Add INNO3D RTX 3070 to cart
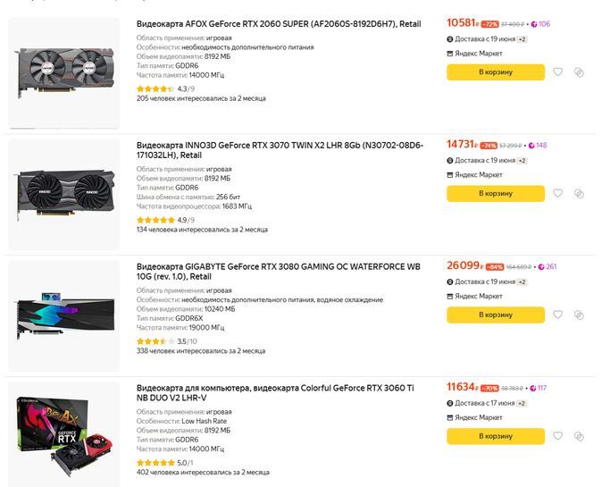The height and width of the screenshot is (487, 610). tap(496, 193)
